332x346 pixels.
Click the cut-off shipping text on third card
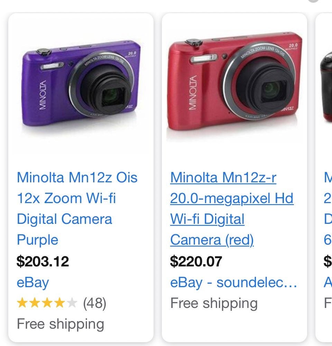[x=328, y=303]
